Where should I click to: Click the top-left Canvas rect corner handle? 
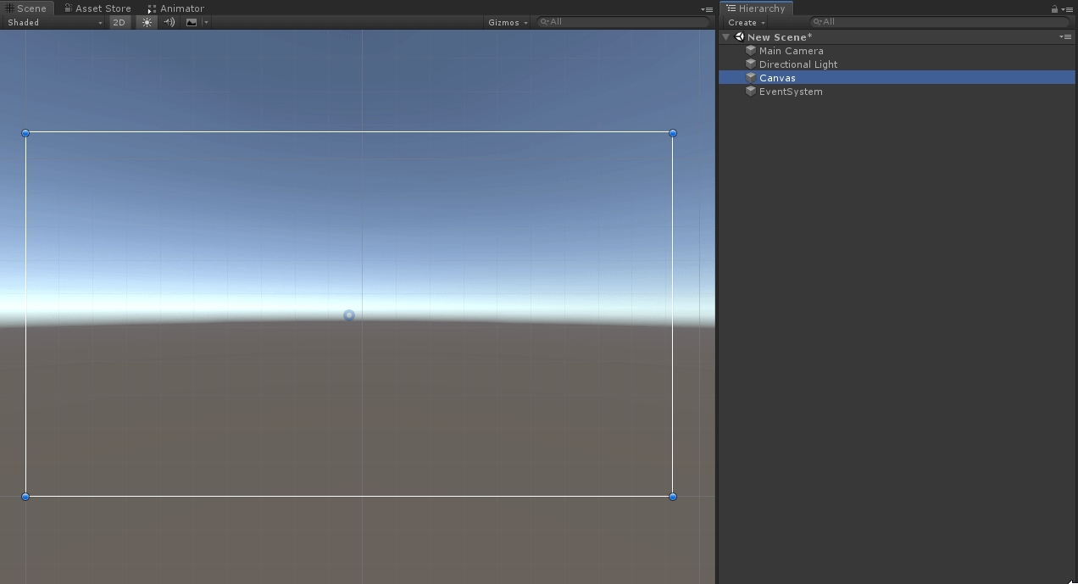pyautogui.click(x=25, y=133)
